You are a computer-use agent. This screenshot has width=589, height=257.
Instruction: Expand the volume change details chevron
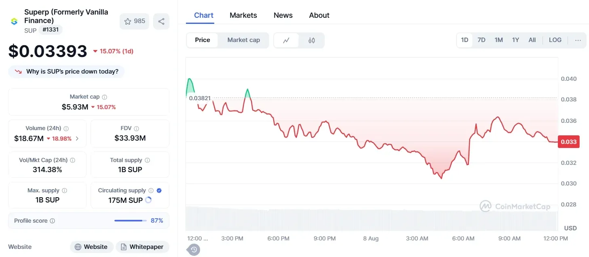(x=78, y=138)
